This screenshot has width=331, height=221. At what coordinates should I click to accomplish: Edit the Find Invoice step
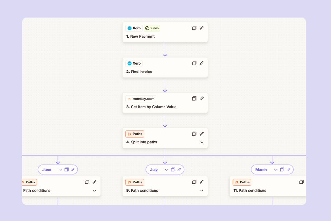(x=202, y=63)
